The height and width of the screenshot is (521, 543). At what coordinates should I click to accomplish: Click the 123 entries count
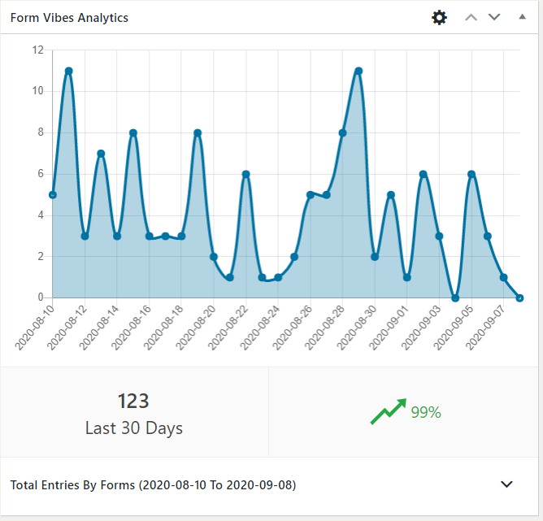(x=133, y=402)
